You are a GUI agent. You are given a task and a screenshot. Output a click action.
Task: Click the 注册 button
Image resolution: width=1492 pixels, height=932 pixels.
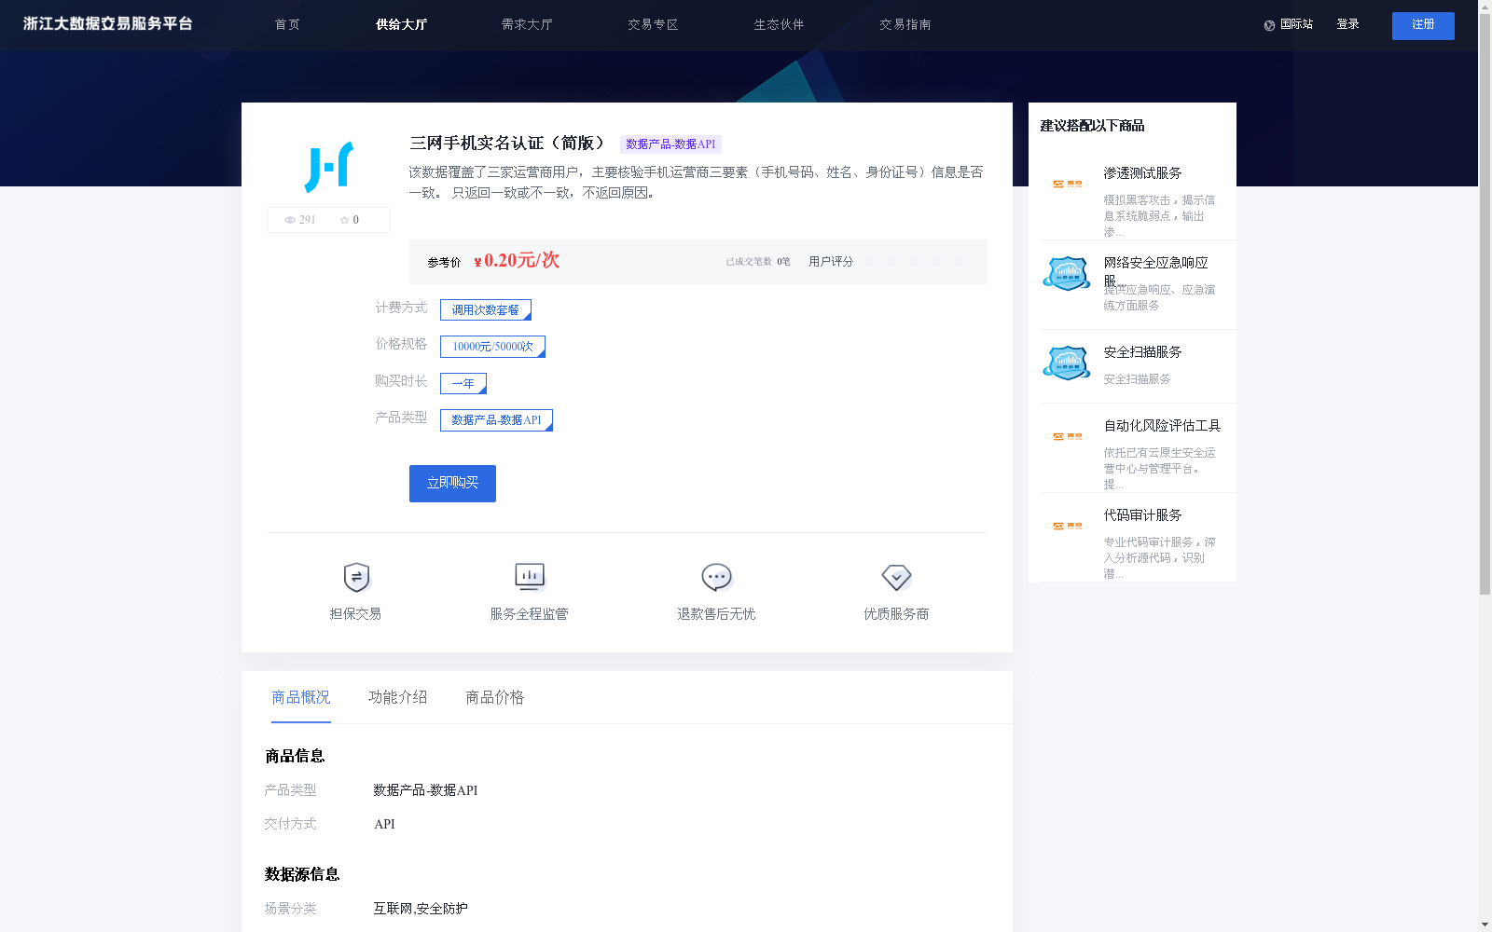[x=1423, y=26]
